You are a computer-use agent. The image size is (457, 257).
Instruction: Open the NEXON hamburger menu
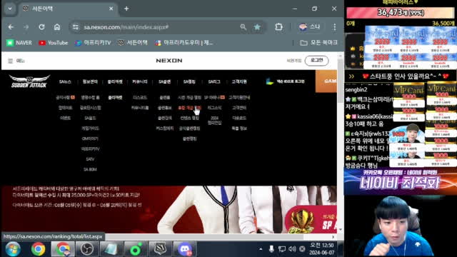click(10, 61)
